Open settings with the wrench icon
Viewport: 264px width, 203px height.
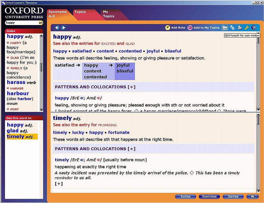[247, 28]
